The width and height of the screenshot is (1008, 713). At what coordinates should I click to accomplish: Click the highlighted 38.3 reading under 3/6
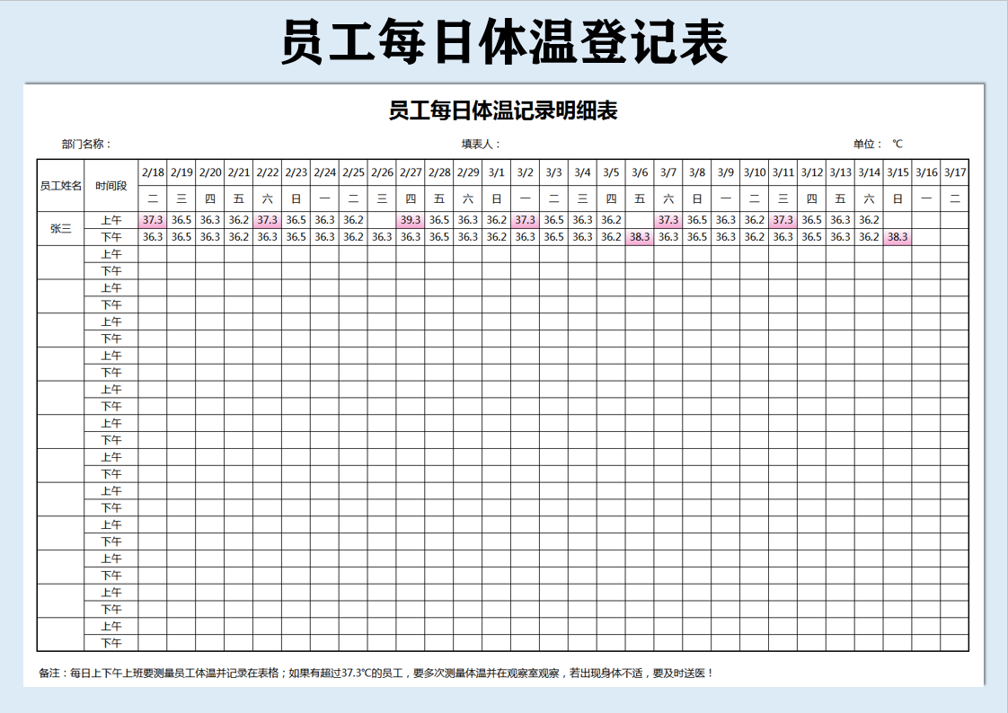640,238
